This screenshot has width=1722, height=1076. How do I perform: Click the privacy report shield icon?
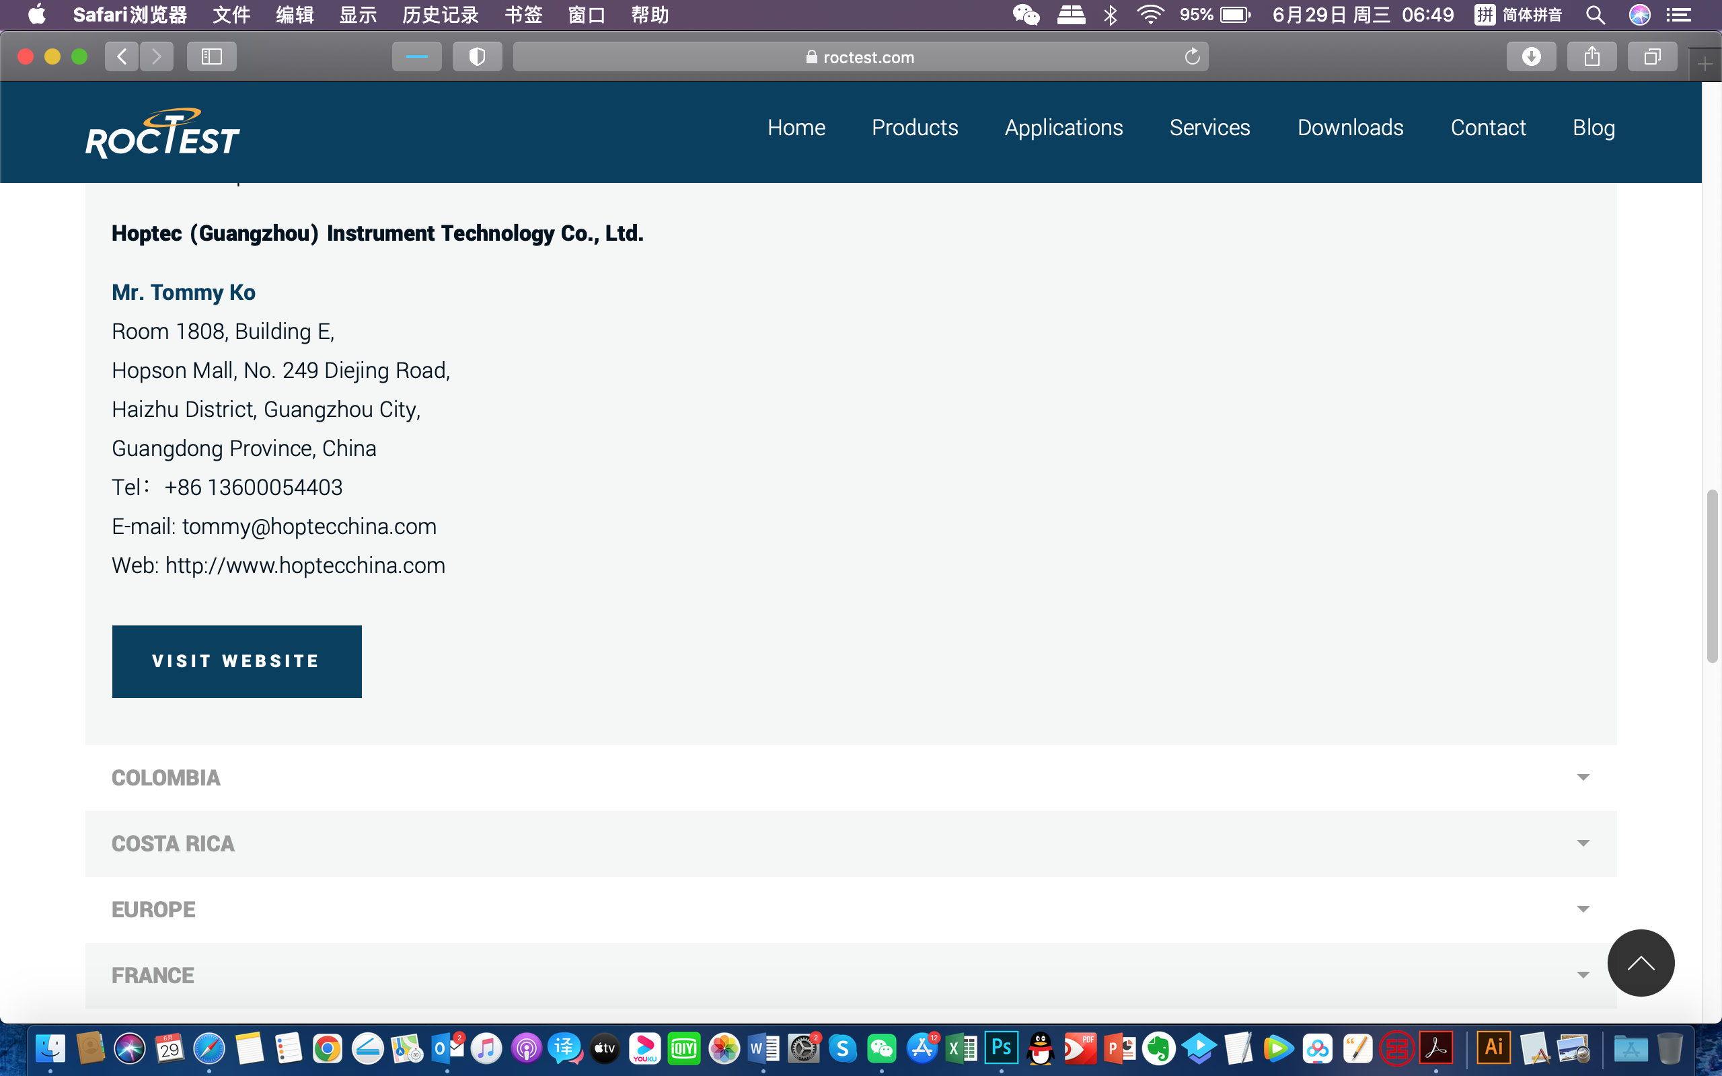click(x=477, y=57)
